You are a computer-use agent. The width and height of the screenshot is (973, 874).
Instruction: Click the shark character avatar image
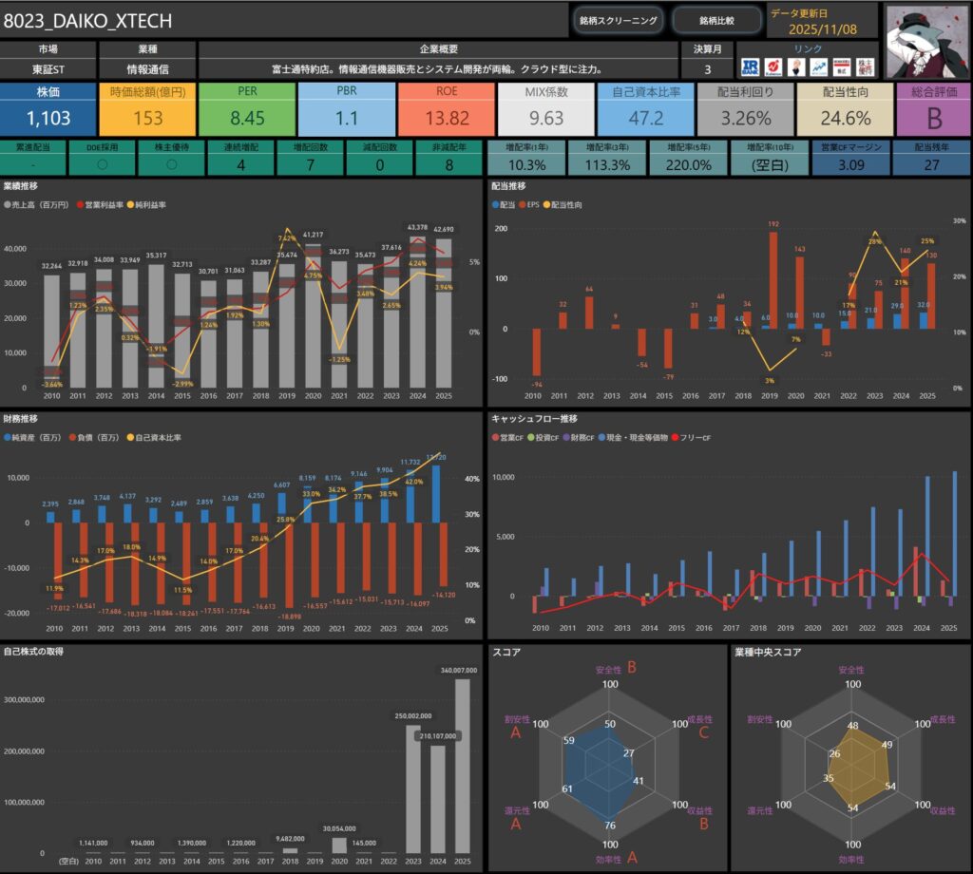pyautogui.click(x=926, y=40)
